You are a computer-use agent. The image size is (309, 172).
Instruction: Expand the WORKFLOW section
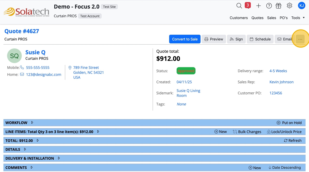pos(32,123)
